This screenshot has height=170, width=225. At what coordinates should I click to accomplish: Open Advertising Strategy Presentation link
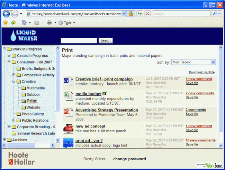click(107, 110)
